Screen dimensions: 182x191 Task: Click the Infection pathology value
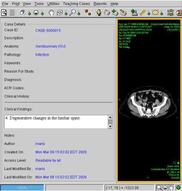[x=42, y=55]
